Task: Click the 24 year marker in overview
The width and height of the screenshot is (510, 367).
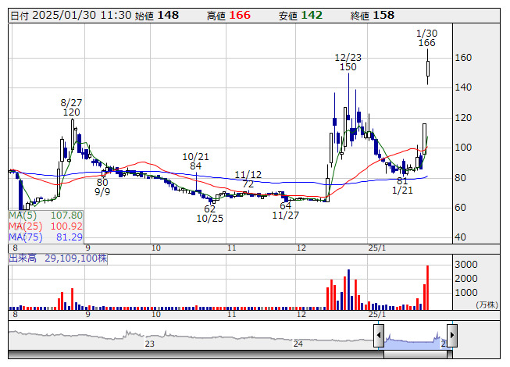Action: (298, 344)
